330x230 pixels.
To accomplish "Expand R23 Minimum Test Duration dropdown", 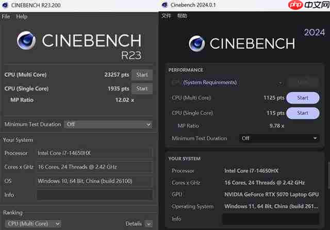I will point(108,124).
